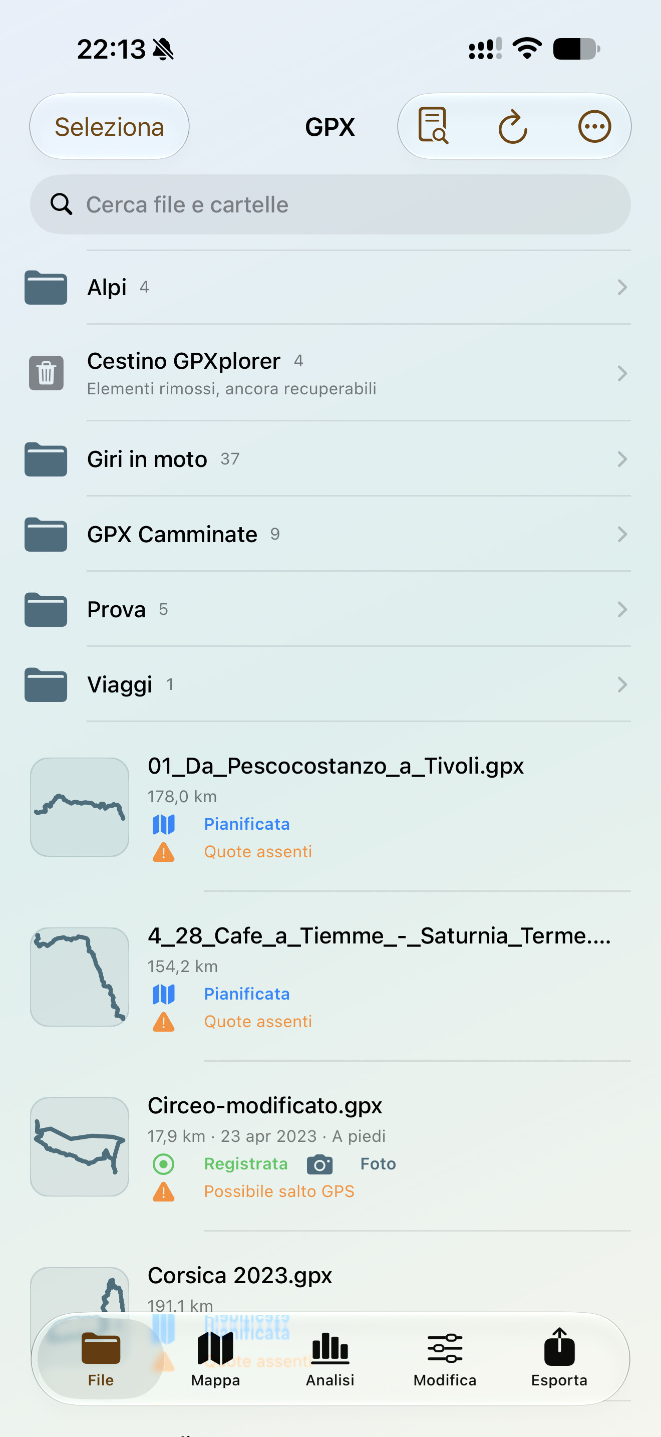Switch to the Analisi tab
The width and height of the screenshot is (661, 1437).
(330, 1359)
